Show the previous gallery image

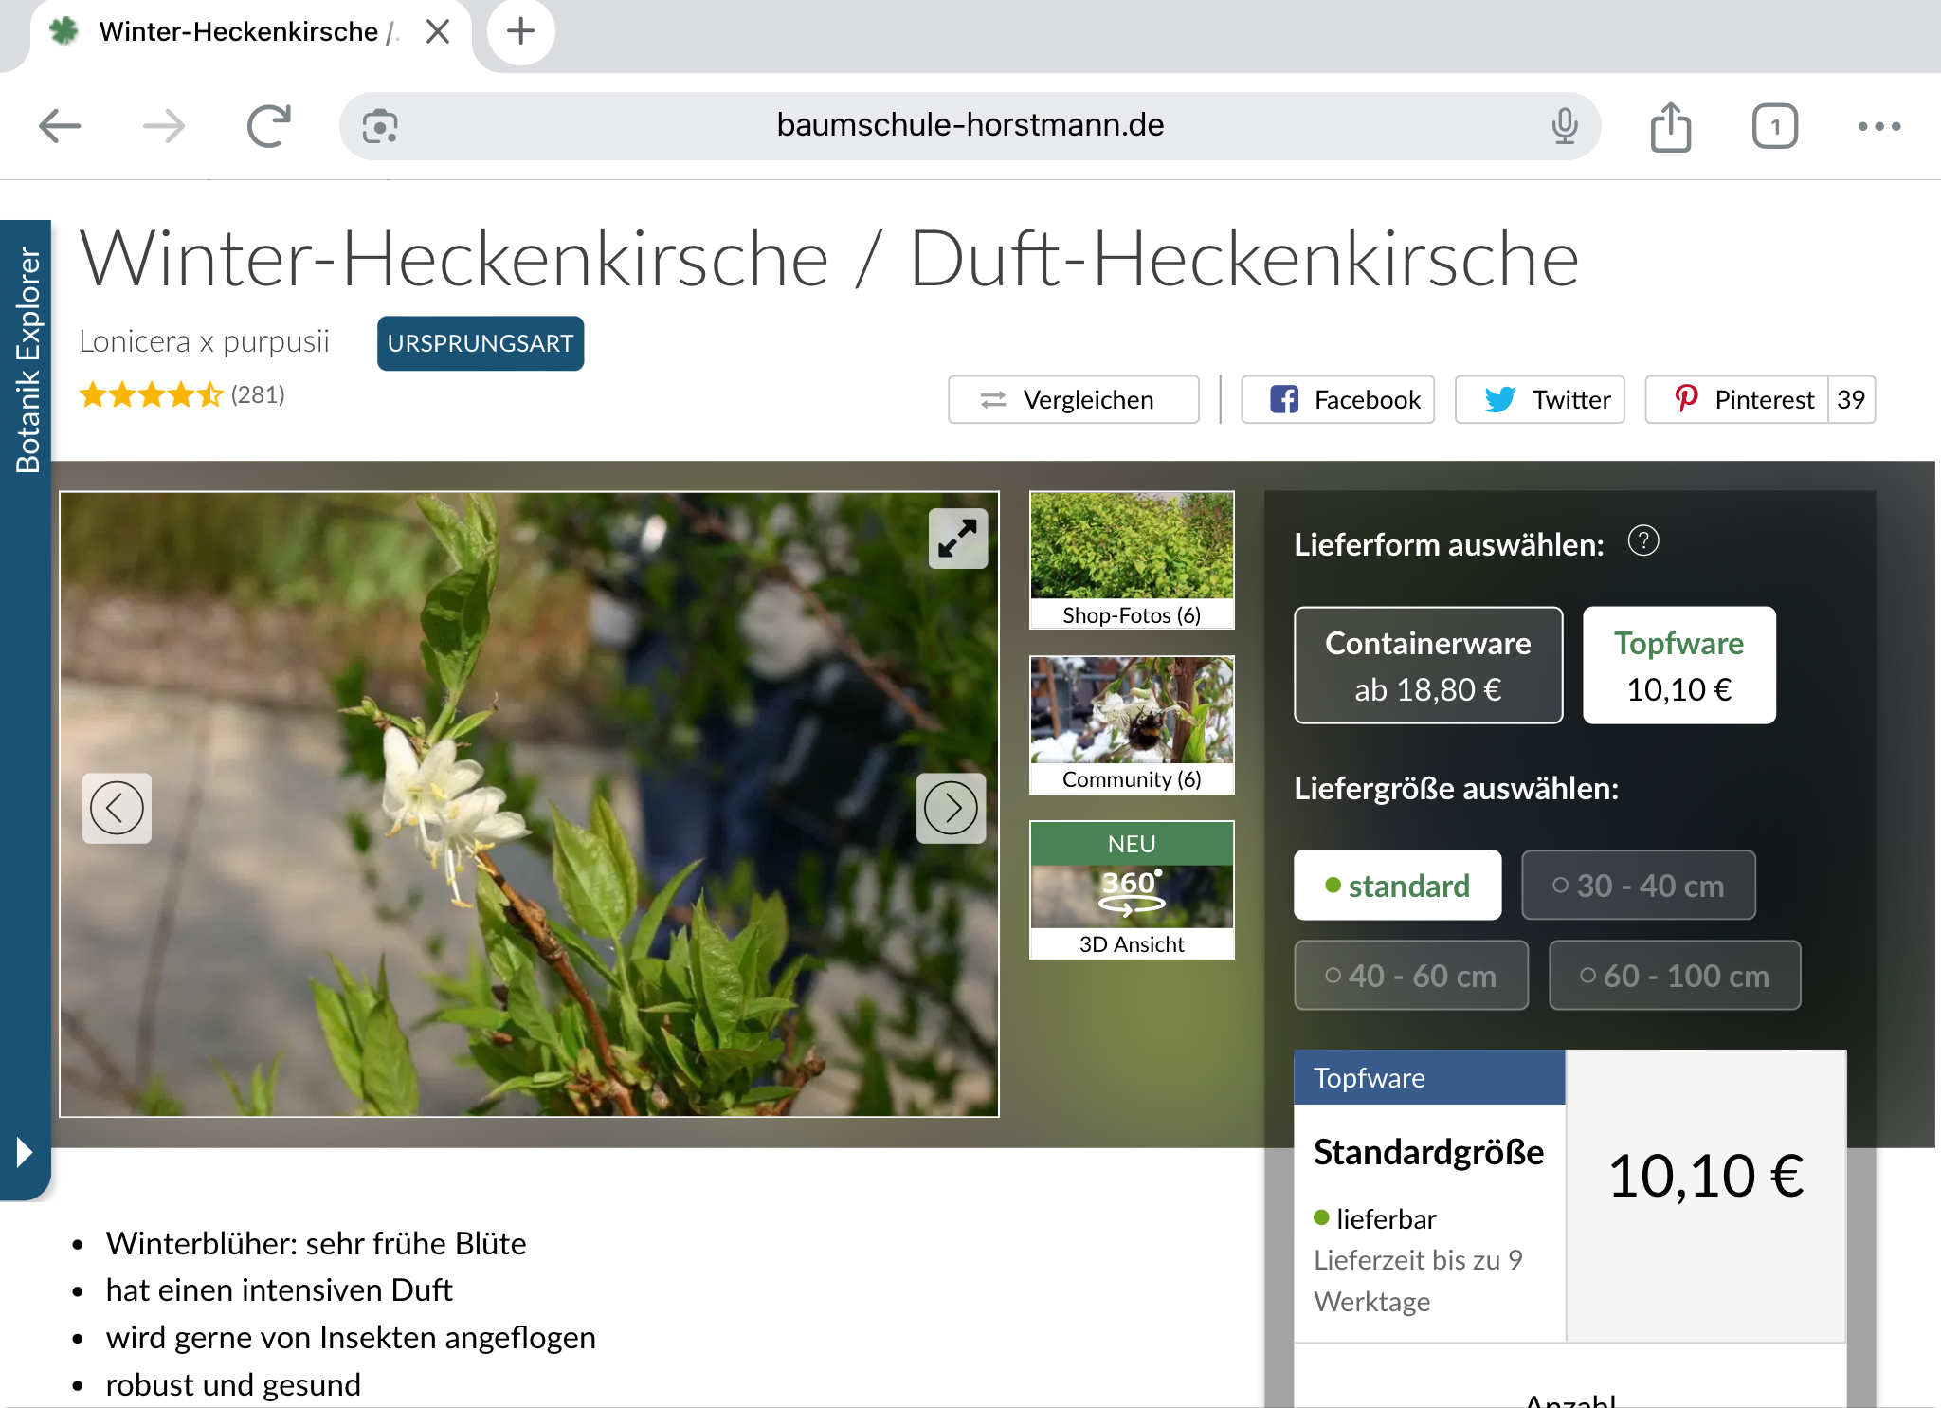[x=117, y=808]
